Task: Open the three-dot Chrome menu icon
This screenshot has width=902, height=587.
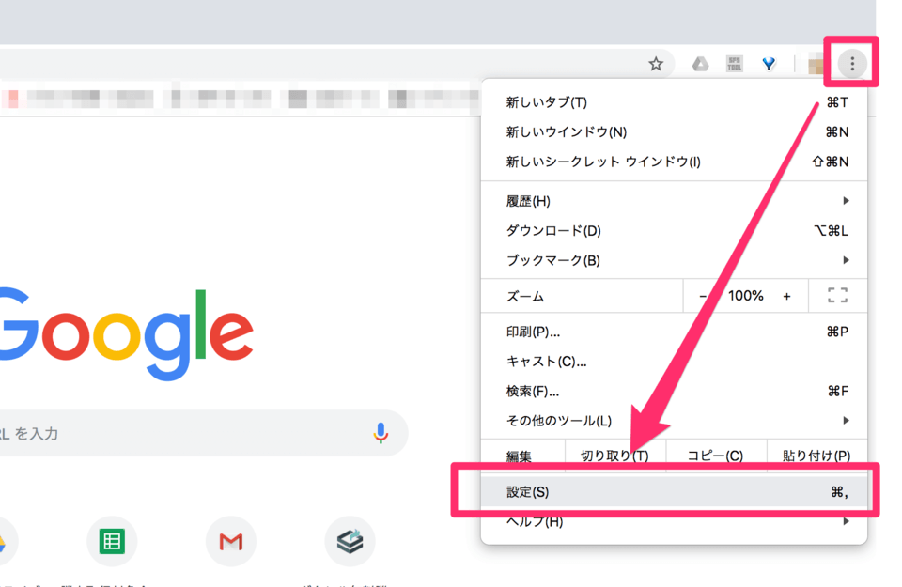Action: click(850, 63)
